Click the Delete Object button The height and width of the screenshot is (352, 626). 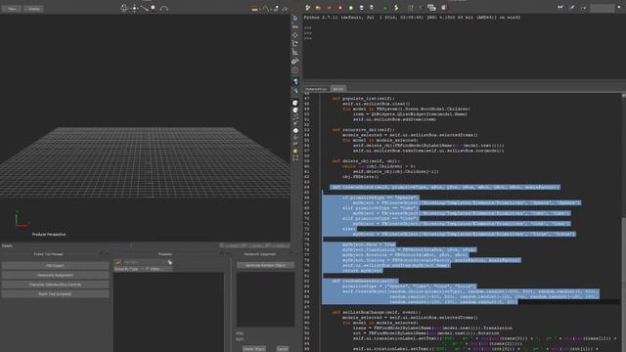pyautogui.click(x=254, y=349)
